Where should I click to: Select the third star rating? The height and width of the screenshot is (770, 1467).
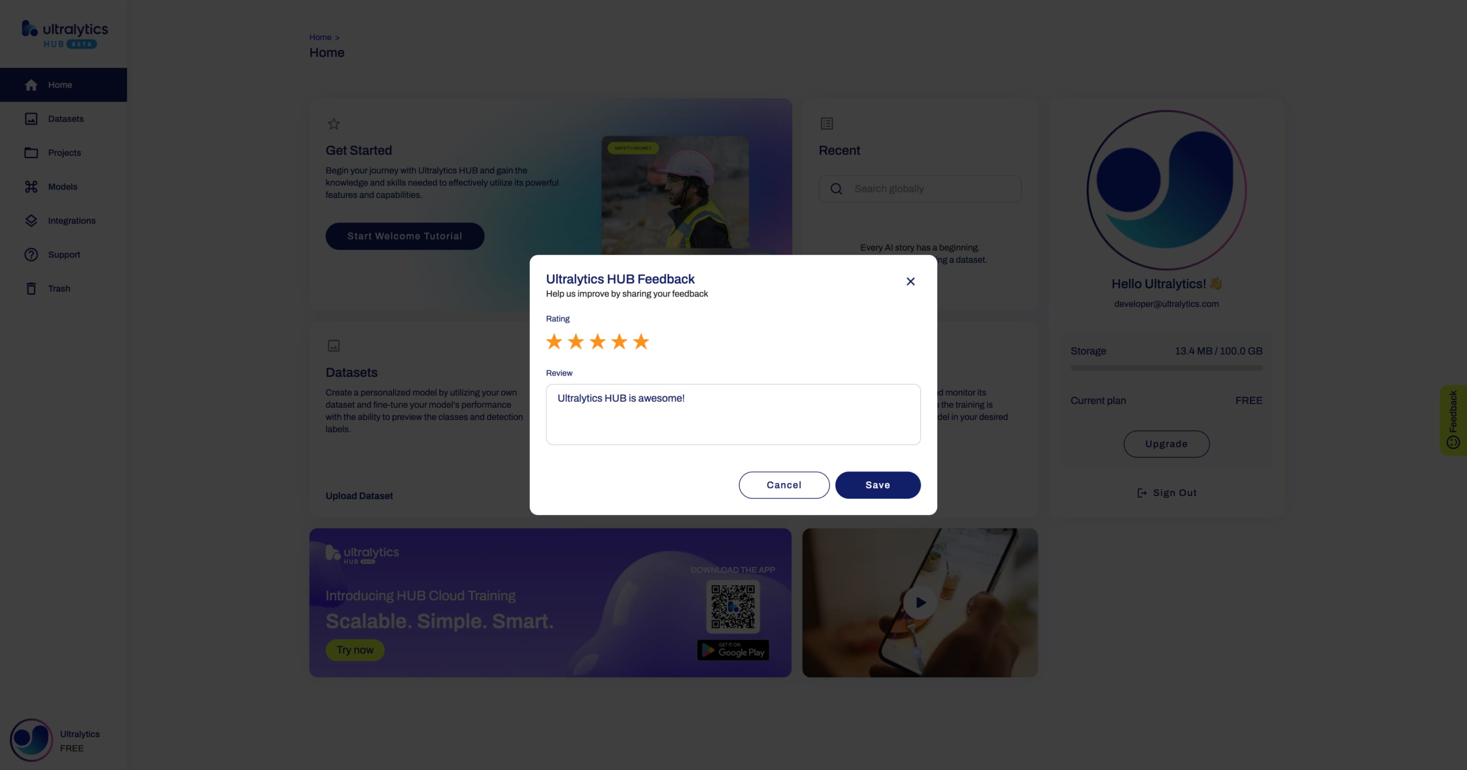point(597,340)
